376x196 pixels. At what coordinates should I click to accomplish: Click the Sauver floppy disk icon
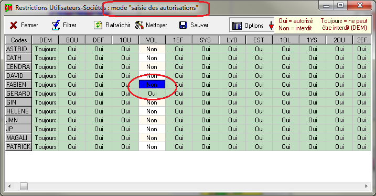click(183, 25)
